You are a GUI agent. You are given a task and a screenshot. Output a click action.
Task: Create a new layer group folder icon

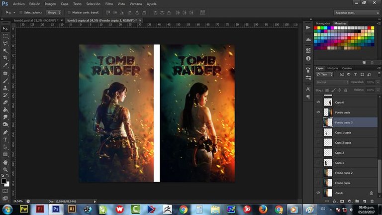[x=357, y=201]
